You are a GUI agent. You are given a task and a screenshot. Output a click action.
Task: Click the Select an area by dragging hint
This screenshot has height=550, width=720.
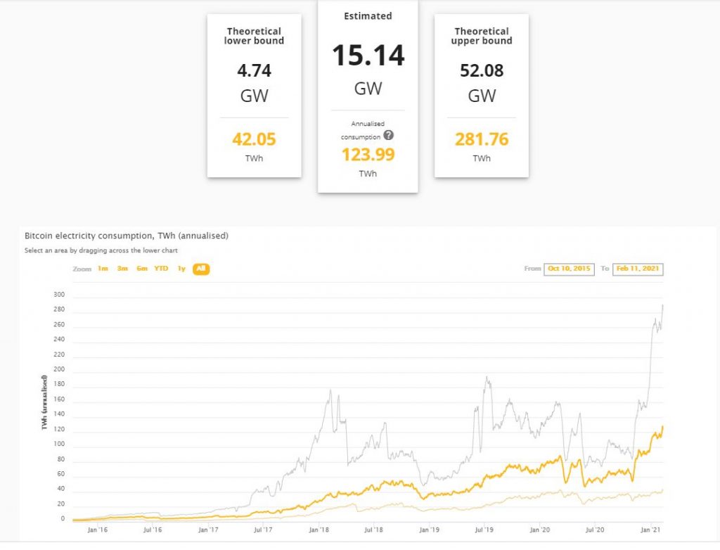pyautogui.click(x=101, y=250)
